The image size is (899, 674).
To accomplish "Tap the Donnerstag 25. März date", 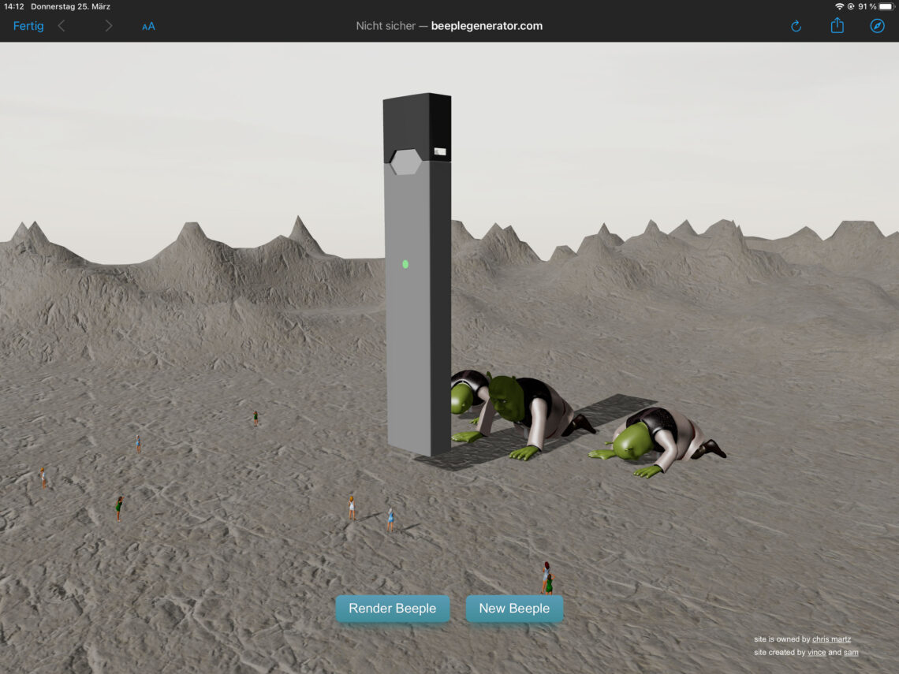I will click(x=70, y=6).
